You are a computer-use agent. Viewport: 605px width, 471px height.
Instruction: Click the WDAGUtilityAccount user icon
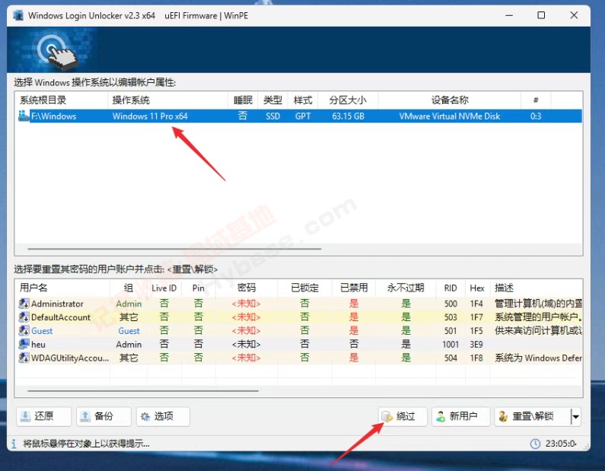coord(24,358)
